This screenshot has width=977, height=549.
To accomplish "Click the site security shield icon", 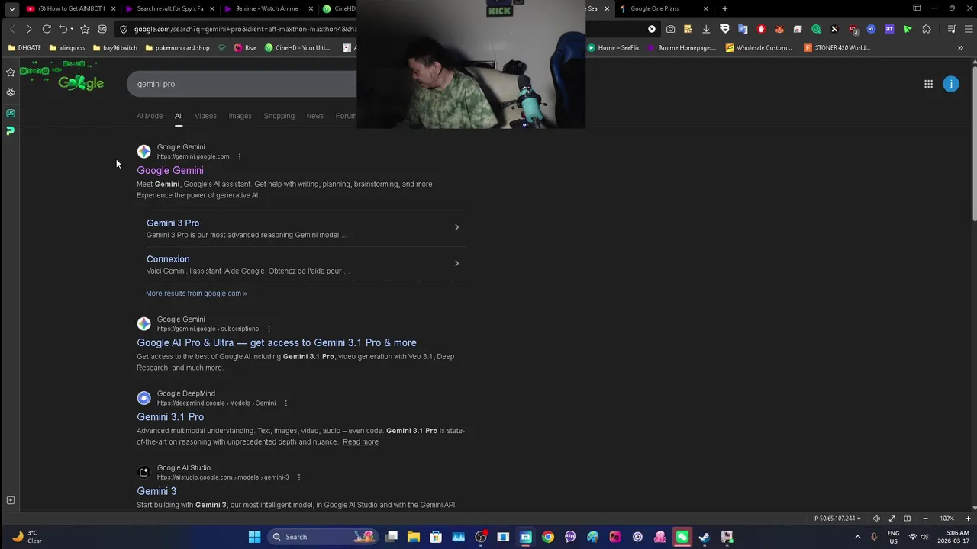I will 123,29.
